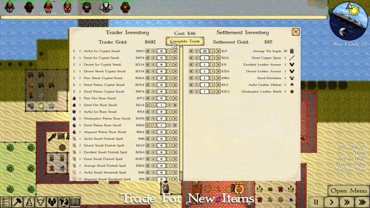Image resolution: width=370 pixels, height=208 pixels.
Task: Click the day-night compass dial
Action: (348, 20)
